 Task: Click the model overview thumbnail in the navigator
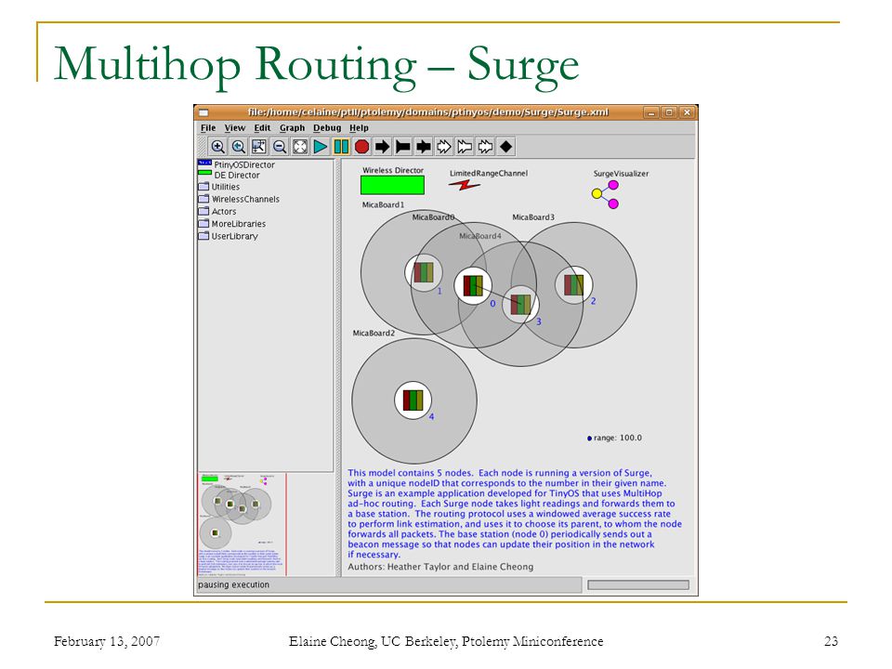[242, 524]
